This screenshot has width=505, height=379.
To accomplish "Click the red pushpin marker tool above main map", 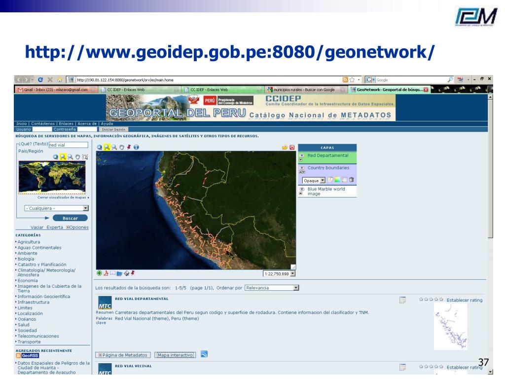I will pyautogui.click(x=129, y=147).
